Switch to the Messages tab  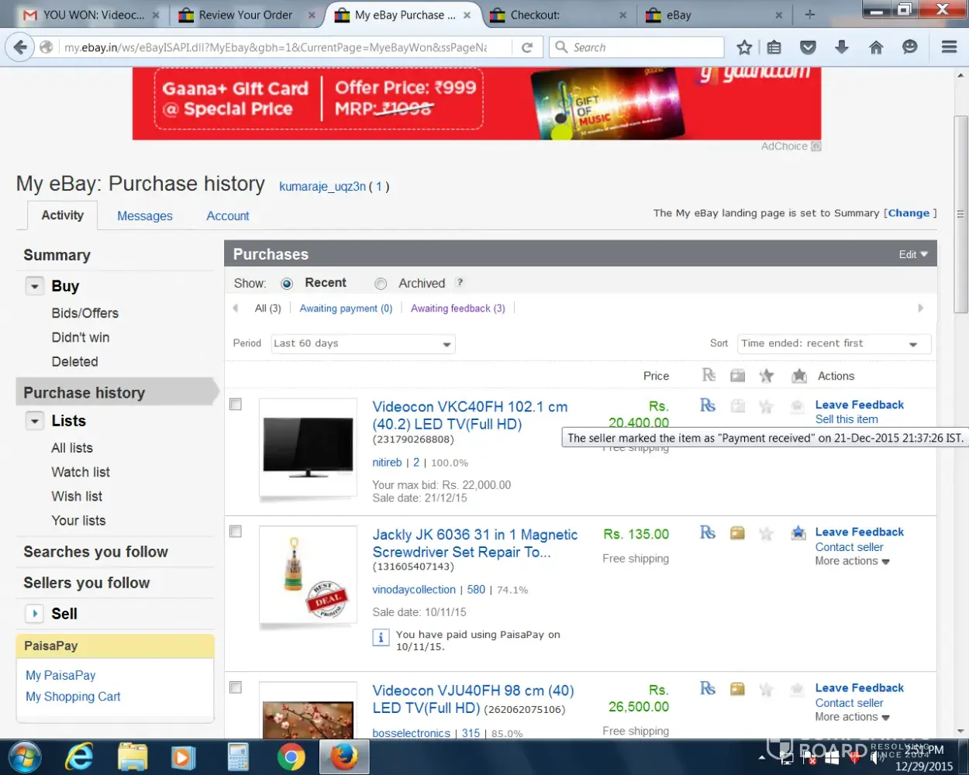pos(145,216)
